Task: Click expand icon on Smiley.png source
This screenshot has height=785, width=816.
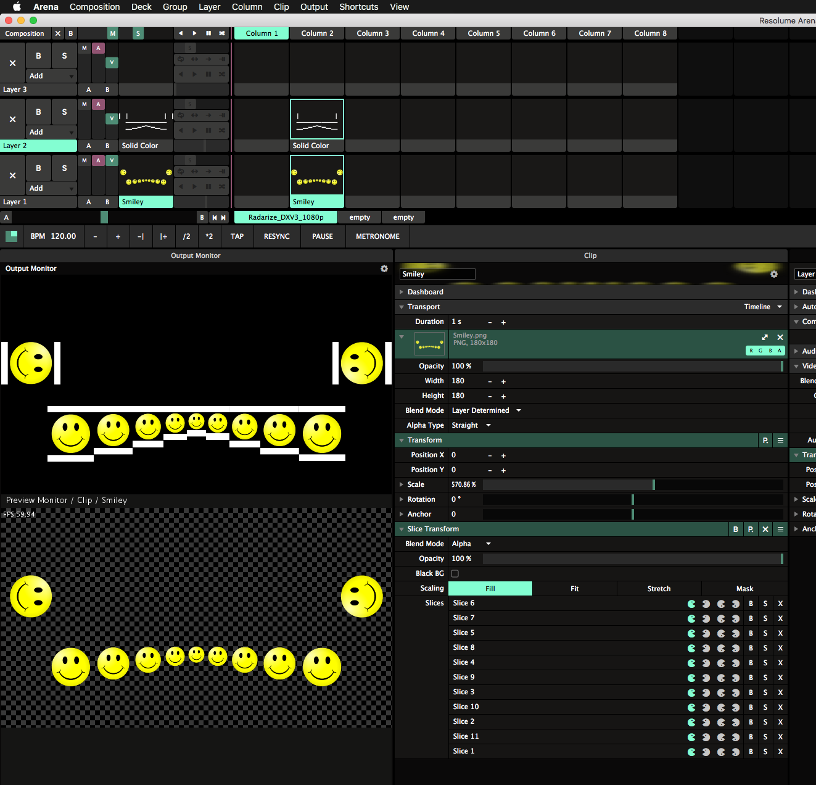Action: [x=765, y=337]
